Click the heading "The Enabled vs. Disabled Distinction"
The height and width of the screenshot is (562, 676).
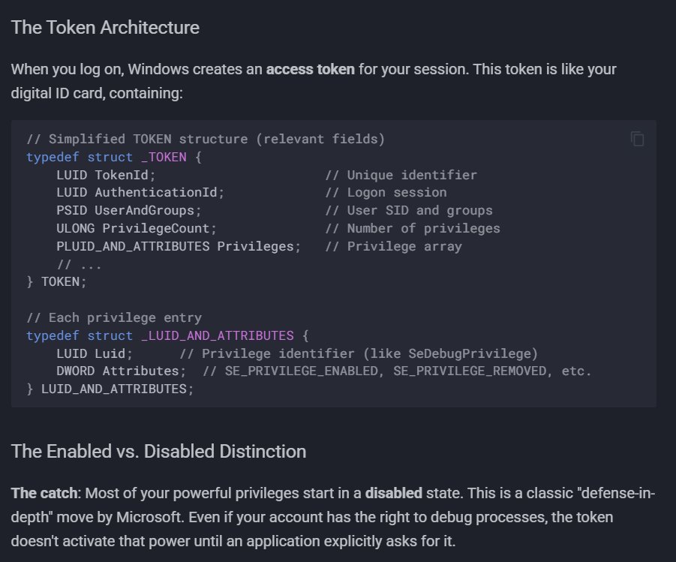pos(158,452)
